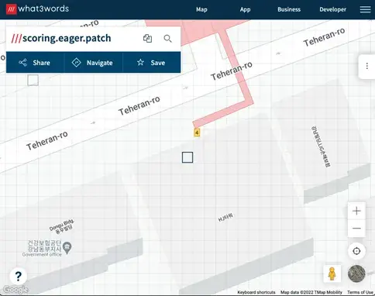Screen dimensions: 375x296
Task: Open the Map menu item
Action: [201, 9]
